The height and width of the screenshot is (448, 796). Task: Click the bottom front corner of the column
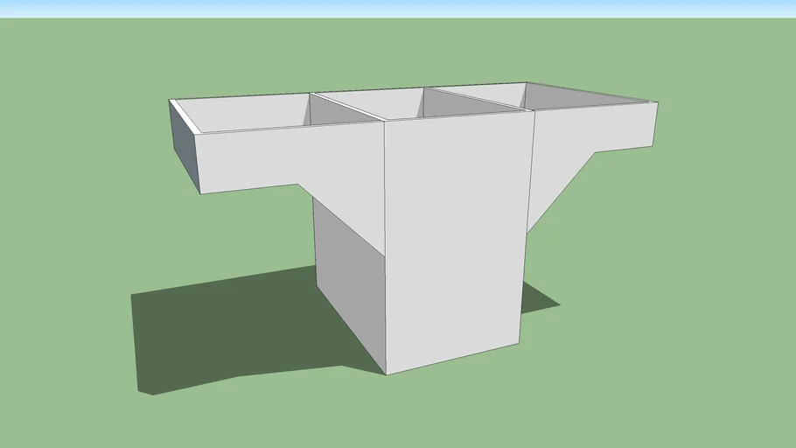tap(387, 374)
